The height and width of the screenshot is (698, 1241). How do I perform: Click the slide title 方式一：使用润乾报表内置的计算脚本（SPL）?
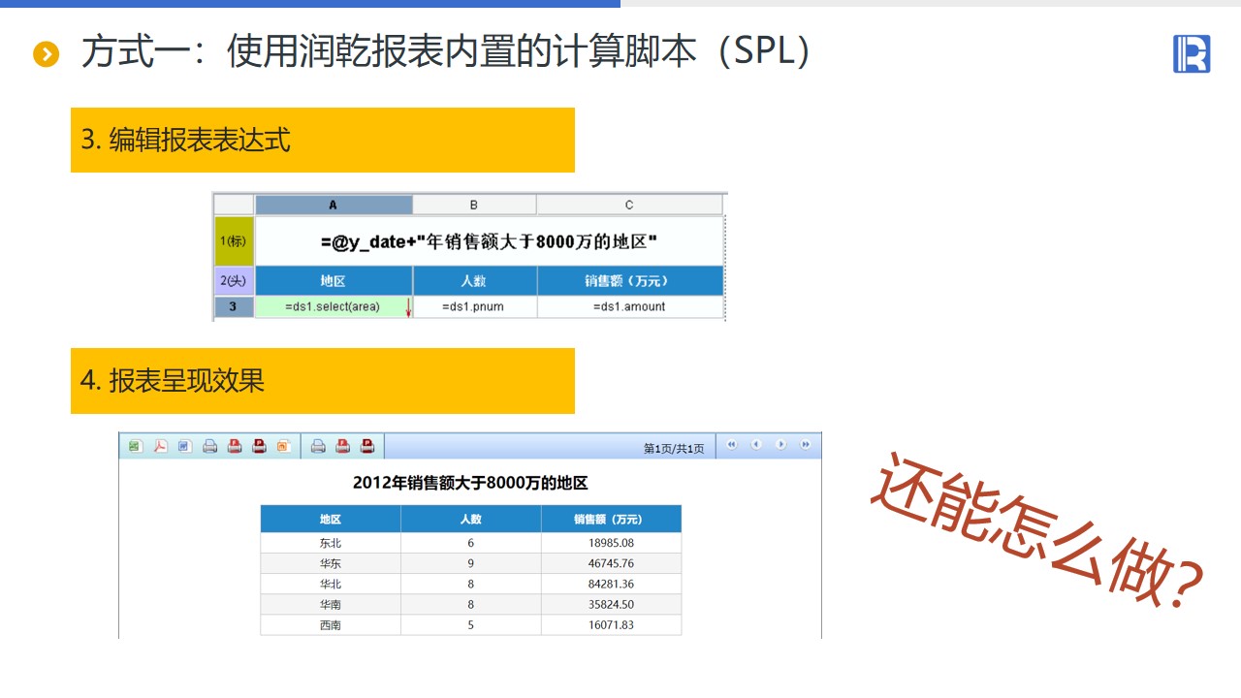pos(446,51)
